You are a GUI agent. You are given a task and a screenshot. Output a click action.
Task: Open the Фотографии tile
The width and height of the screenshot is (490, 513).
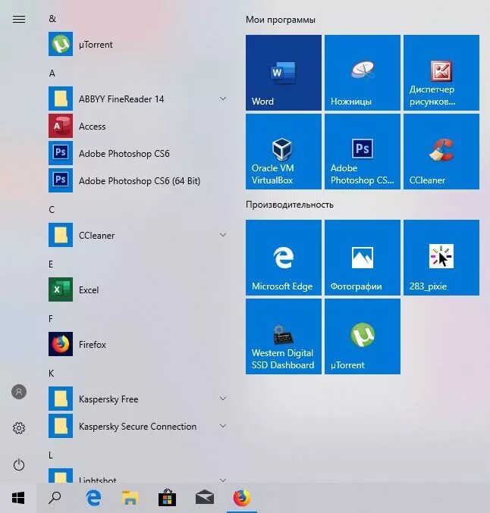tap(363, 258)
